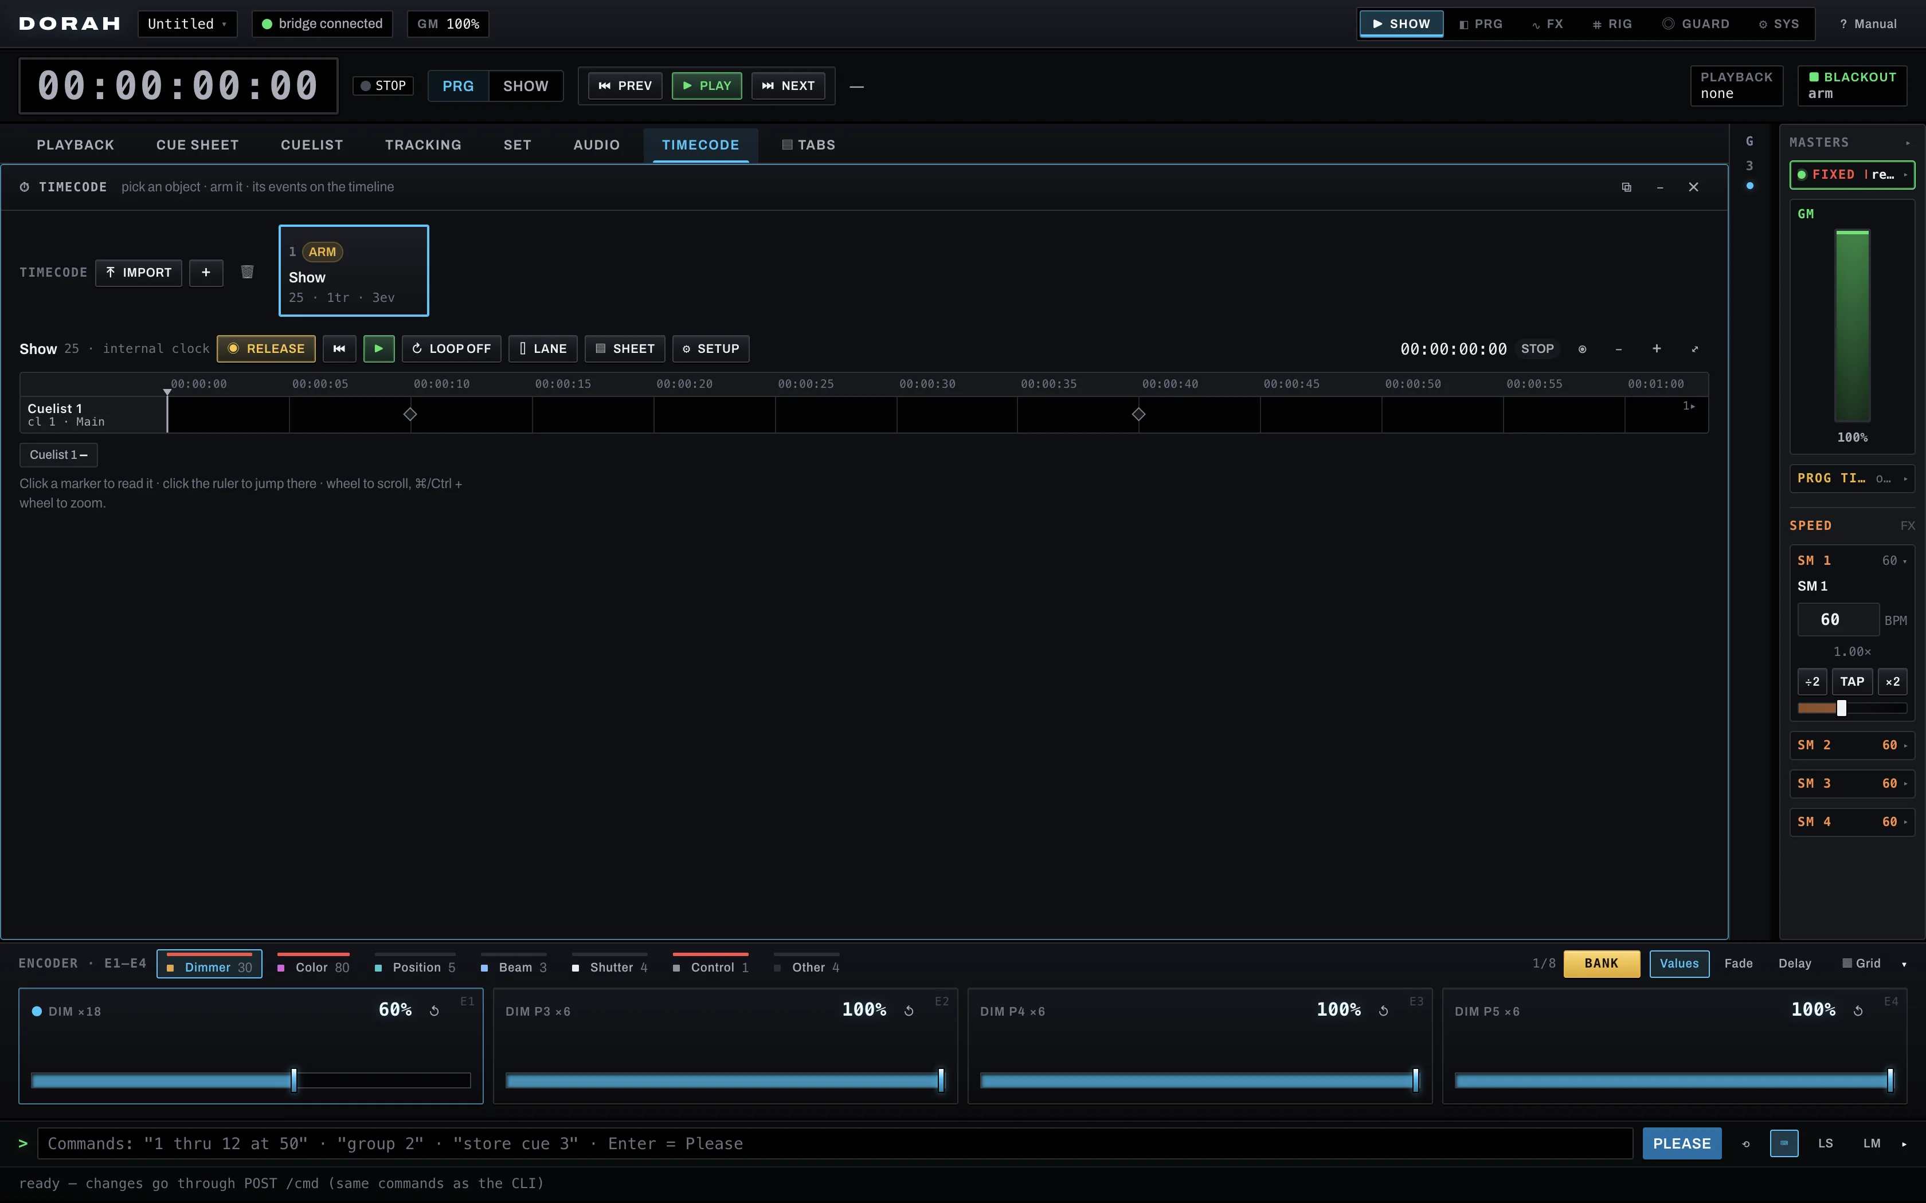
Task: Start timecode show with green play button
Action: (x=379, y=348)
